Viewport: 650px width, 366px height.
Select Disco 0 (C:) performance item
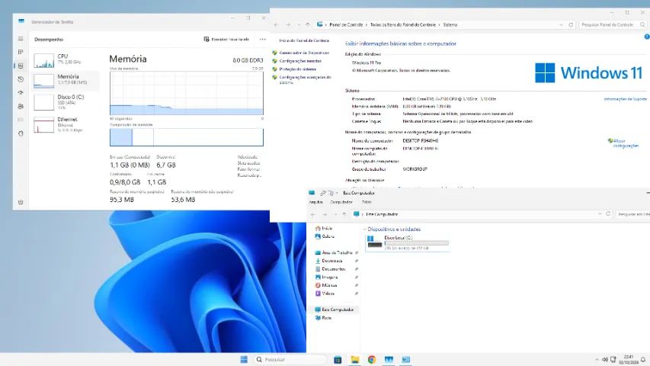pos(66,101)
